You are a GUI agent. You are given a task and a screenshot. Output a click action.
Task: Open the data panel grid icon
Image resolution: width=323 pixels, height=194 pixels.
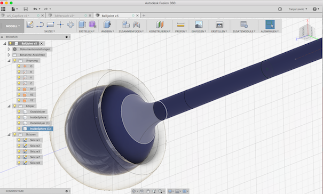click(x=3, y=9)
